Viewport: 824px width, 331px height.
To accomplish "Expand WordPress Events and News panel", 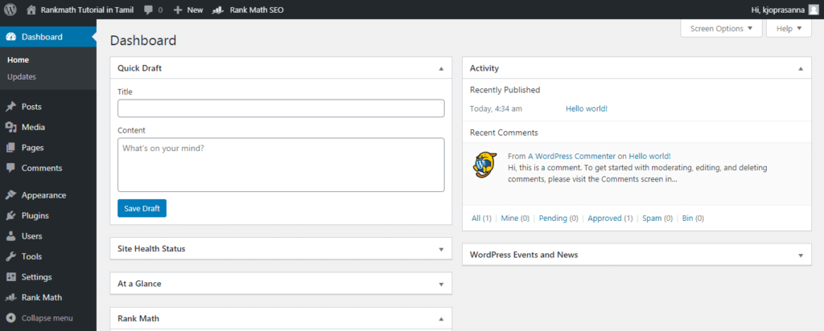I will (801, 255).
